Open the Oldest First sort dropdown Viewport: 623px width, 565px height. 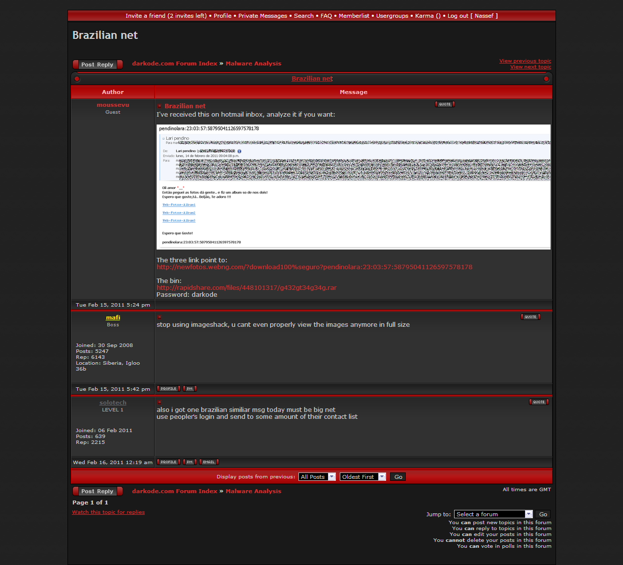363,477
